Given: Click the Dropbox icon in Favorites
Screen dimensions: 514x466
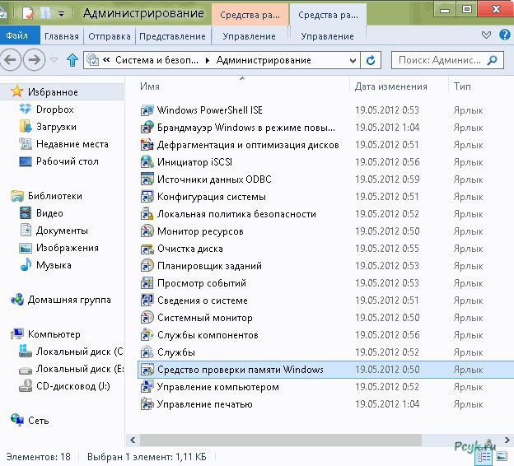Looking at the screenshot, I should point(24,110).
